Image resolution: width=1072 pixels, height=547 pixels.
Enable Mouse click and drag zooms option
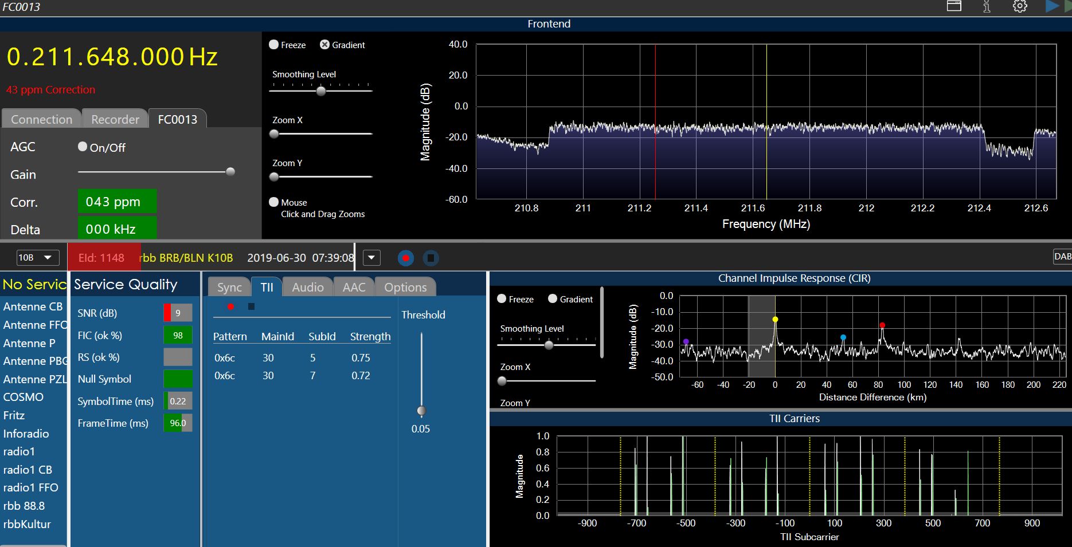click(x=274, y=202)
